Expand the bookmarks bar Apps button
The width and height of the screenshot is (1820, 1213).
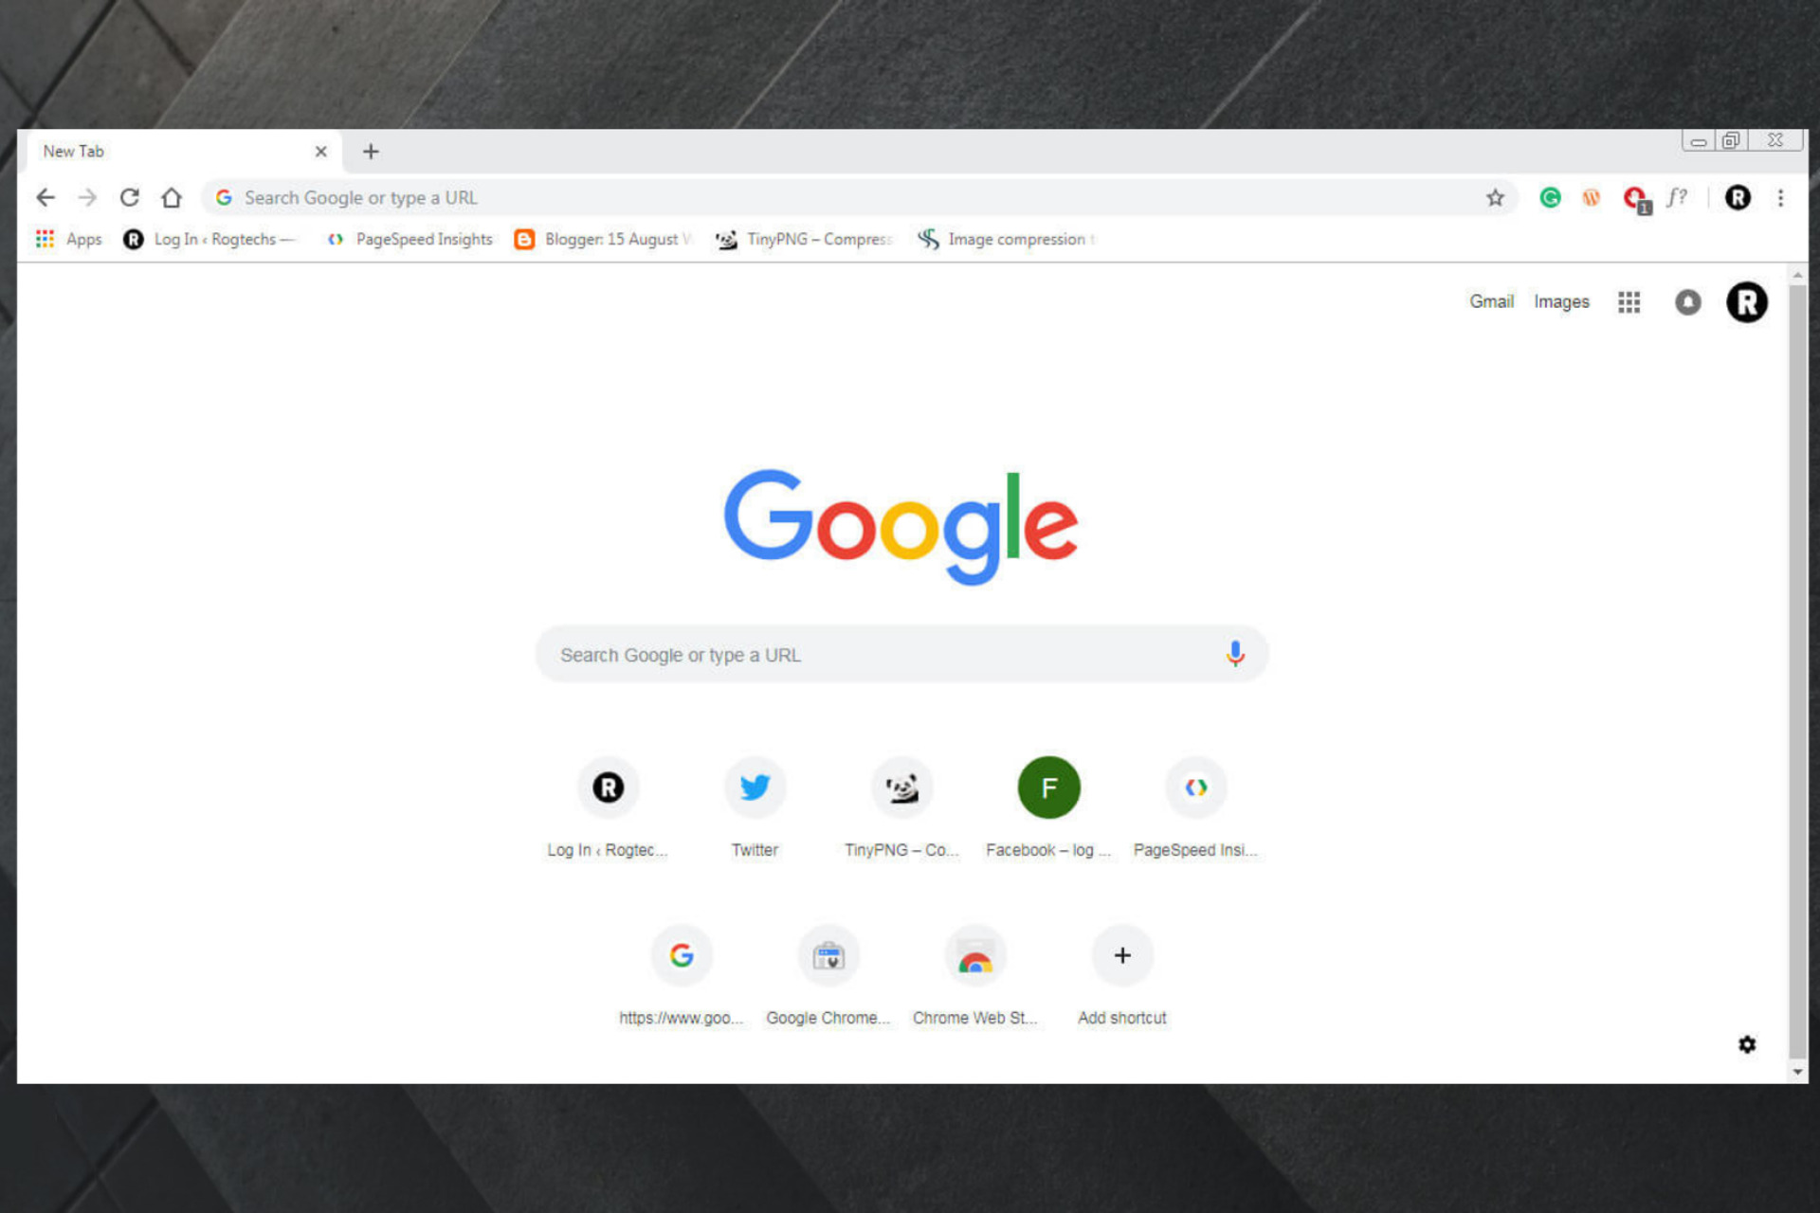pyautogui.click(x=65, y=240)
